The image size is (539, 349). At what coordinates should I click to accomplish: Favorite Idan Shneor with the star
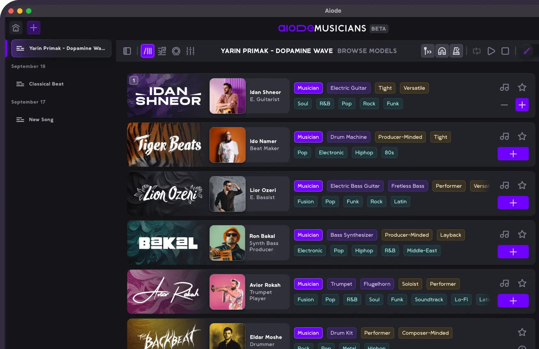pos(522,87)
